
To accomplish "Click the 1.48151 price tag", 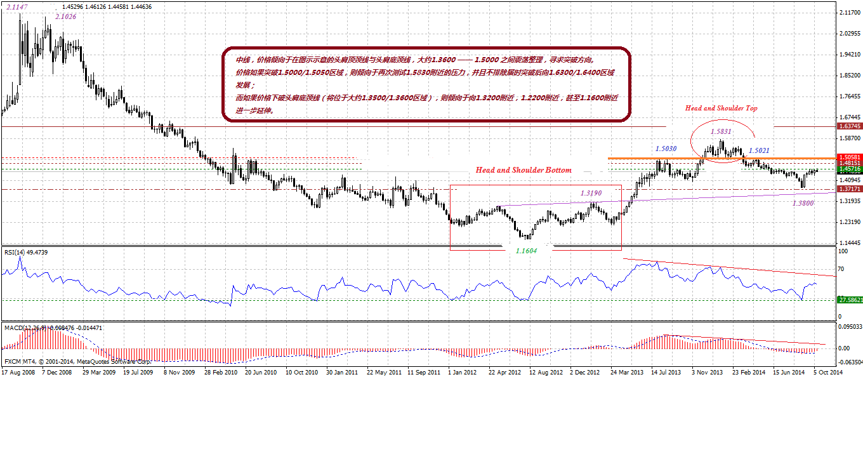I will click(x=850, y=163).
